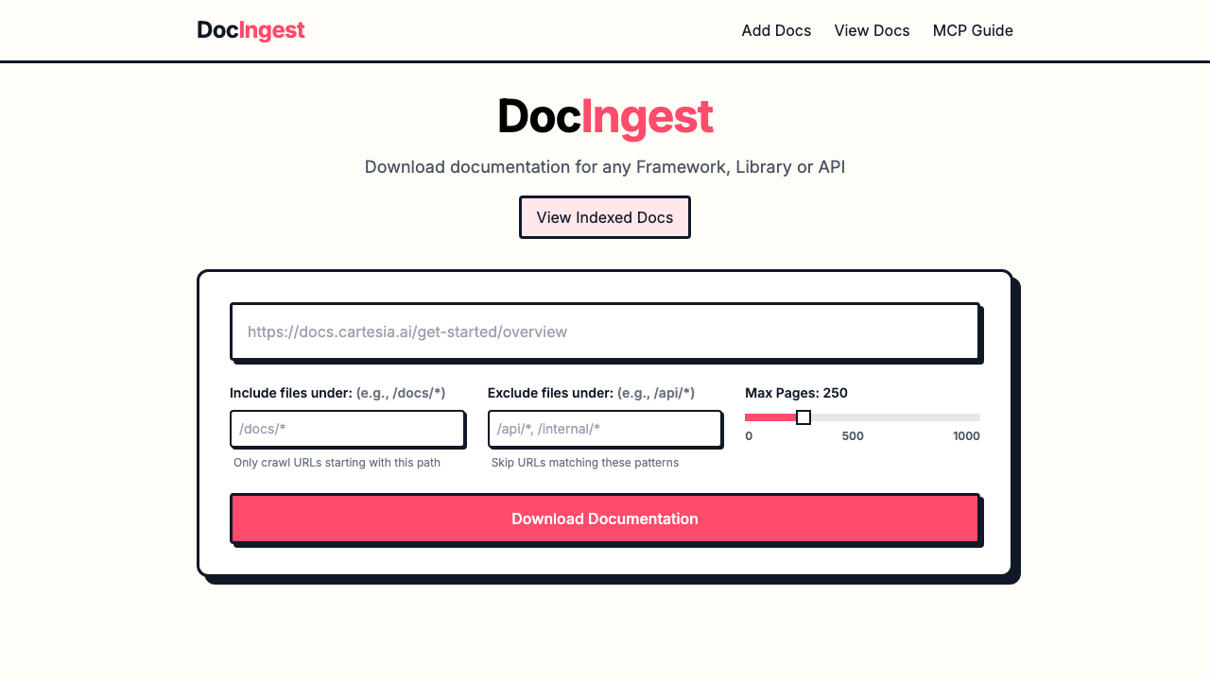This screenshot has height=680, width=1210.
Task: Focus the documentation URL input field
Action: (x=604, y=331)
